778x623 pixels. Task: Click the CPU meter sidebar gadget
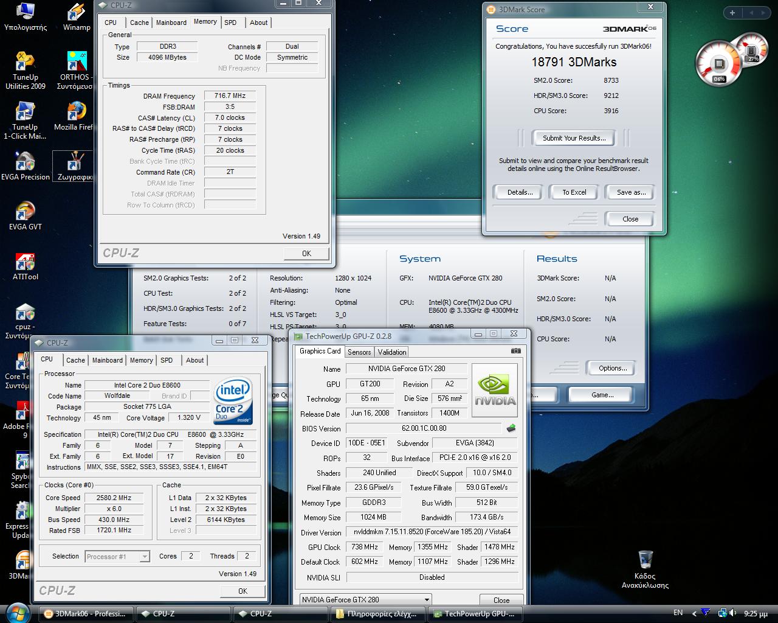pyautogui.click(x=720, y=63)
